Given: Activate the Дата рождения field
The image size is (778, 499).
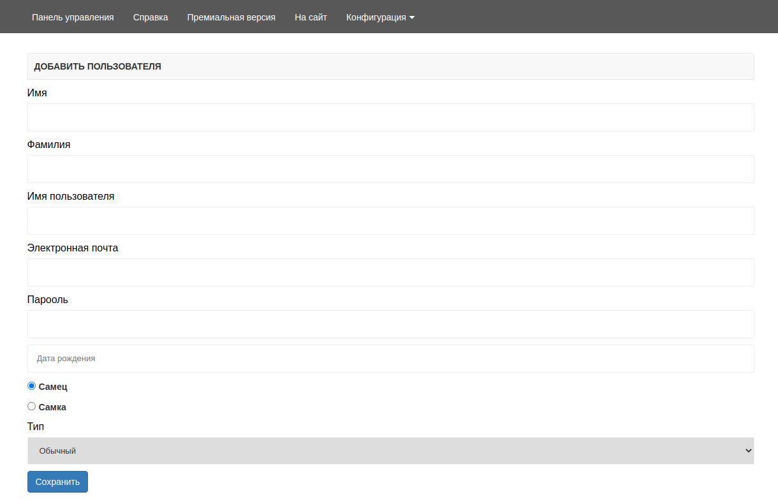Looking at the screenshot, I should 390,359.
